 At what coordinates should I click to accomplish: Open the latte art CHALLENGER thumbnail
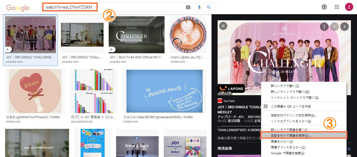click(x=188, y=35)
